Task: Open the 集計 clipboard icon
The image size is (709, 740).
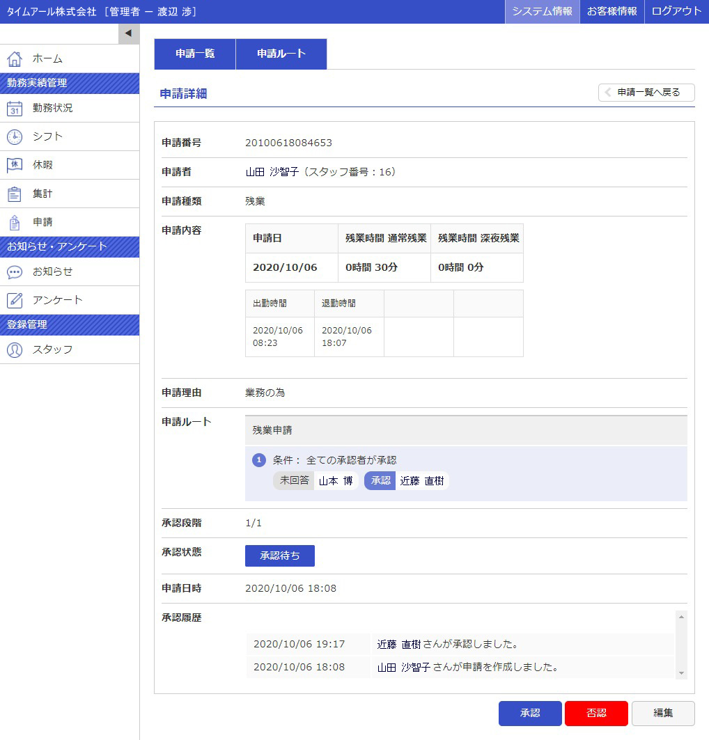Action: click(15, 194)
